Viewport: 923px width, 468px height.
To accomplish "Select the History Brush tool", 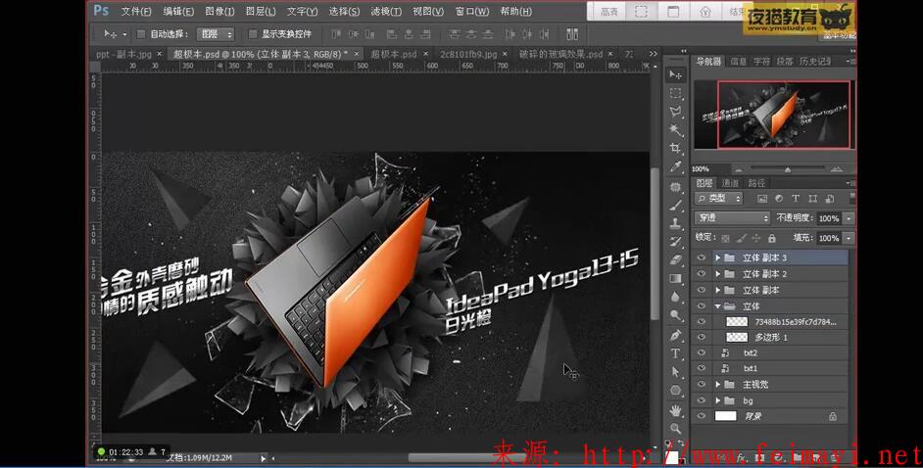I will [675, 242].
